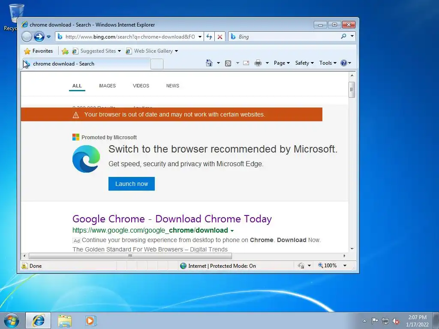439x329 pixels.
Task: Click the Bing search box
Action: coord(284,37)
